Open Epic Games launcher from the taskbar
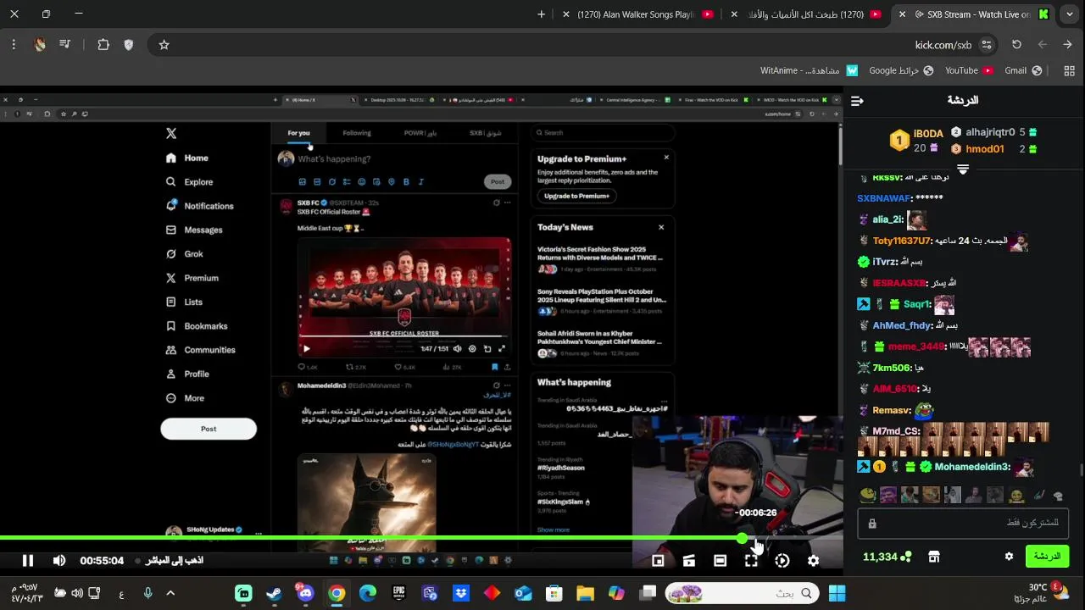Image resolution: width=1085 pixels, height=610 pixels. pos(398,594)
